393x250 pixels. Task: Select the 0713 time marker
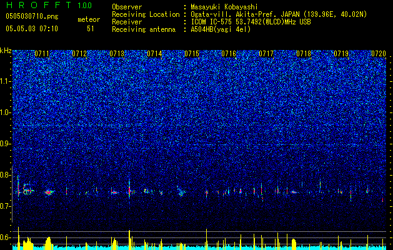(x=117, y=54)
